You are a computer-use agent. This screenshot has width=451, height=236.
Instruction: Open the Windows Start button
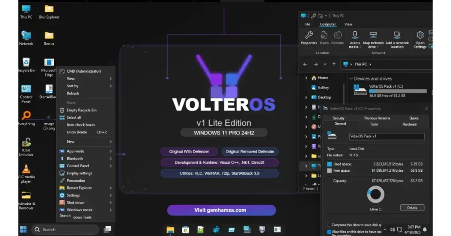pos(23,229)
